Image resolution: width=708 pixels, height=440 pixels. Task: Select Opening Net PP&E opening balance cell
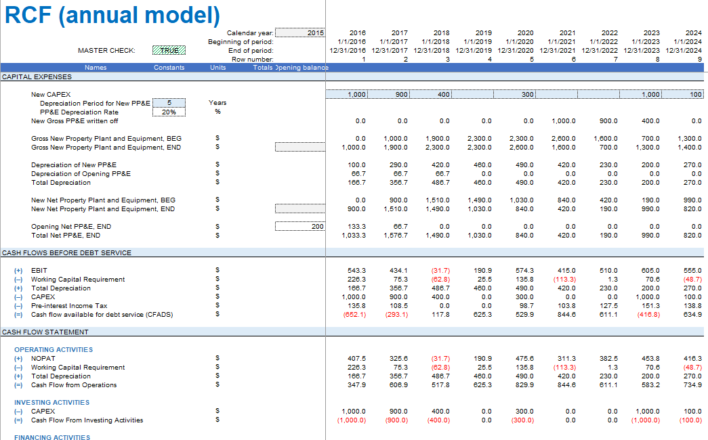300,226
